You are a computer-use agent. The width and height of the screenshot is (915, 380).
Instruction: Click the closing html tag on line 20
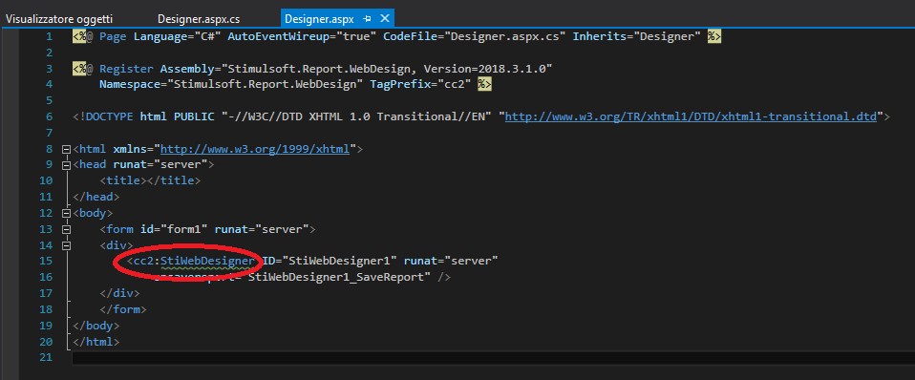96,342
